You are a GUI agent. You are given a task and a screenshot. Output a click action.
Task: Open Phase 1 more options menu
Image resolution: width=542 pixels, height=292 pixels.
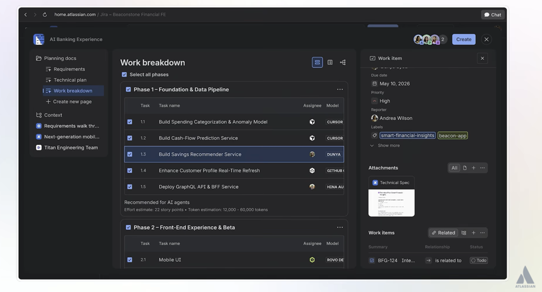pos(340,89)
